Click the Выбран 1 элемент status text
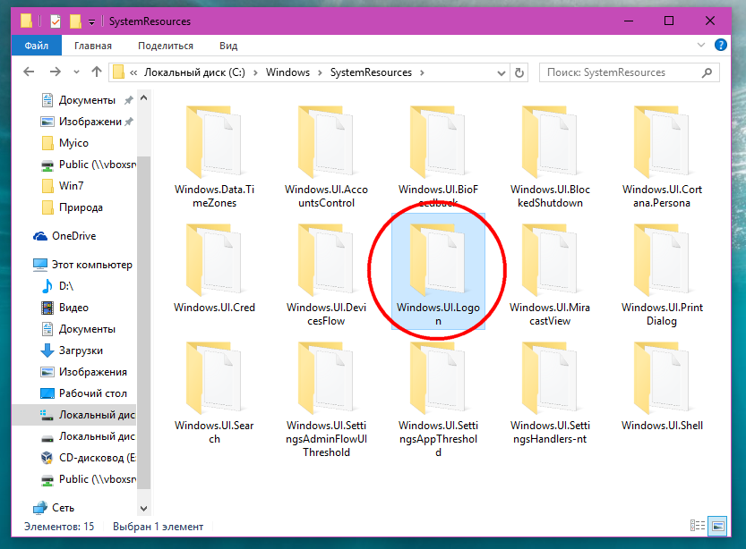746x549 pixels. point(158,527)
